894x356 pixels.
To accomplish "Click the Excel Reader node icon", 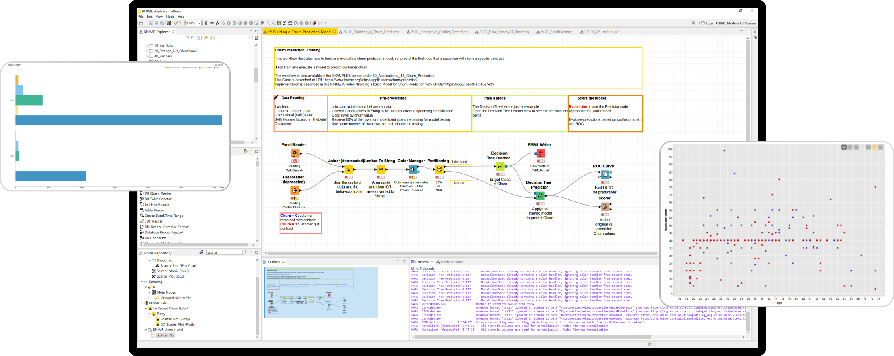I will [295, 153].
